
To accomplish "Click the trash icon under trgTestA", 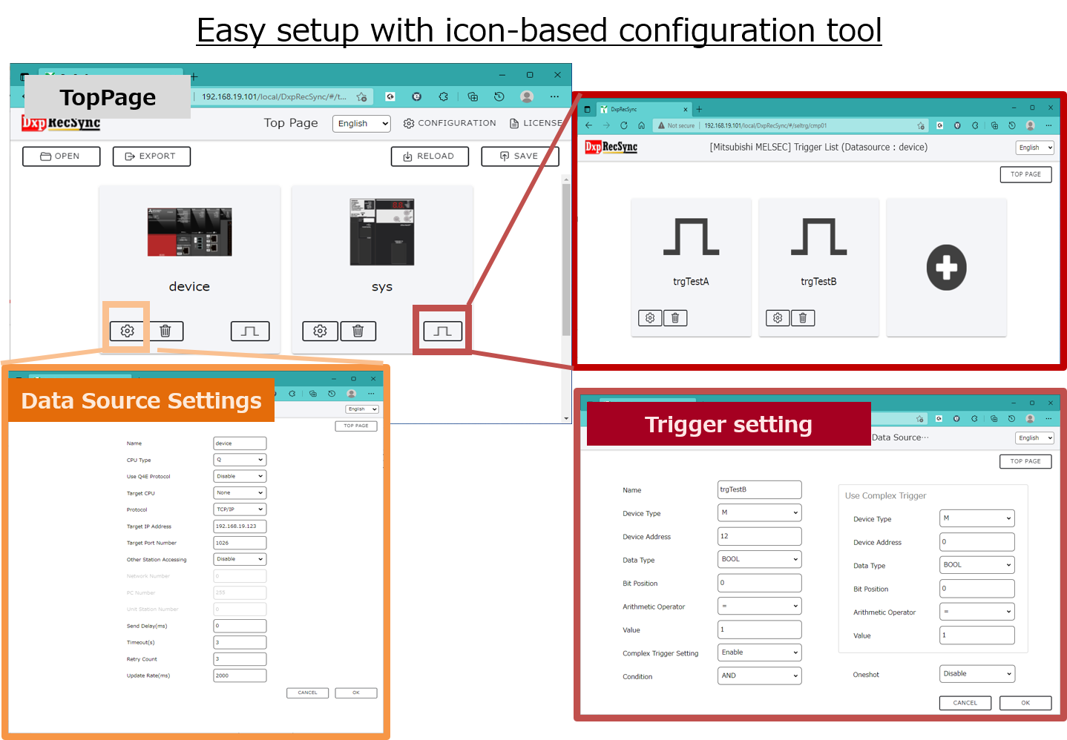I will click(675, 318).
